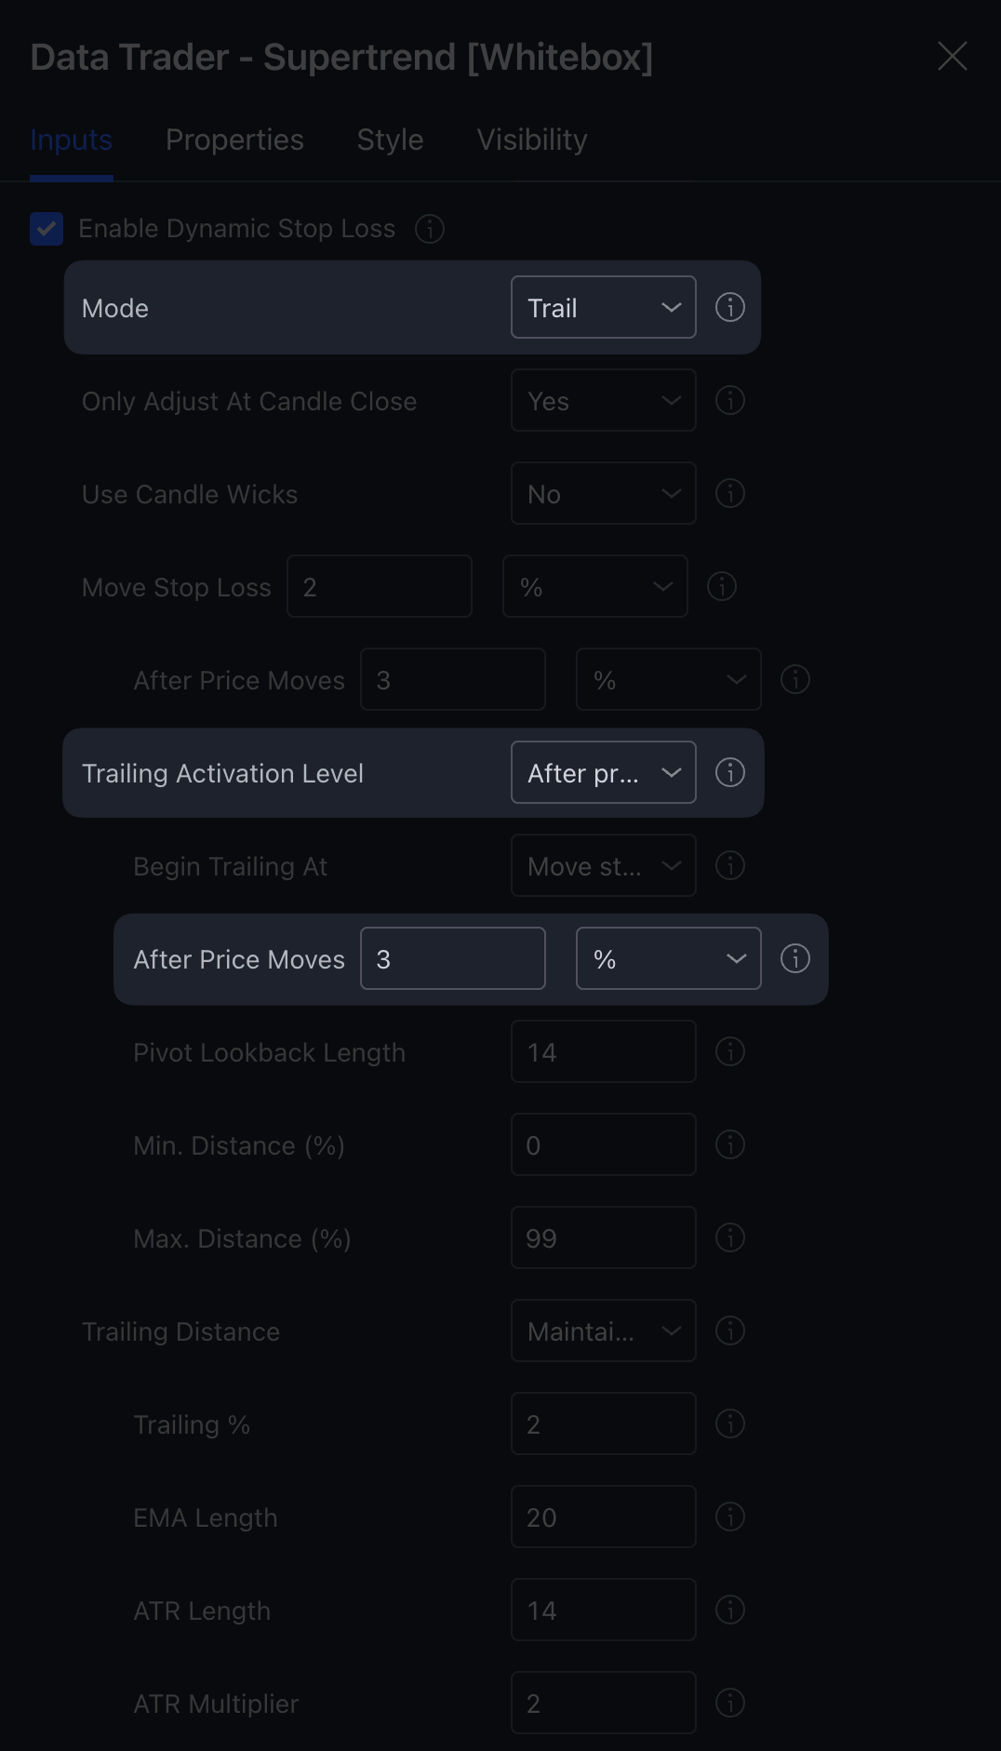Image resolution: width=1001 pixels, height=1751 pixels.
Task: Open the Style tab
Action: pos(390,140)
